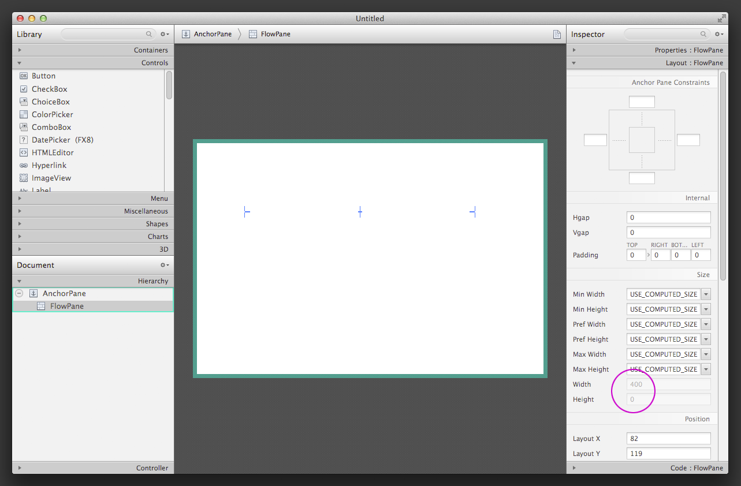
Task: Expand the Charts library section
Action: pos(20,237)
